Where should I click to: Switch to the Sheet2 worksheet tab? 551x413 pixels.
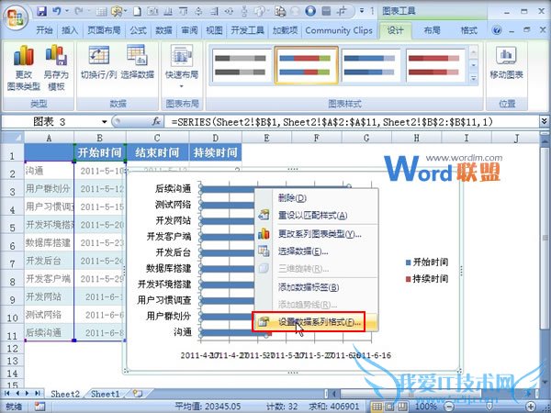click(x=65, y=394)
